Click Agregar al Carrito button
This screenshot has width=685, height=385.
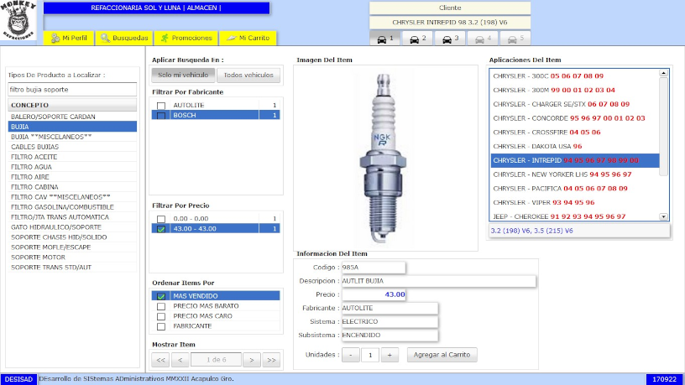tap(442, 355)
